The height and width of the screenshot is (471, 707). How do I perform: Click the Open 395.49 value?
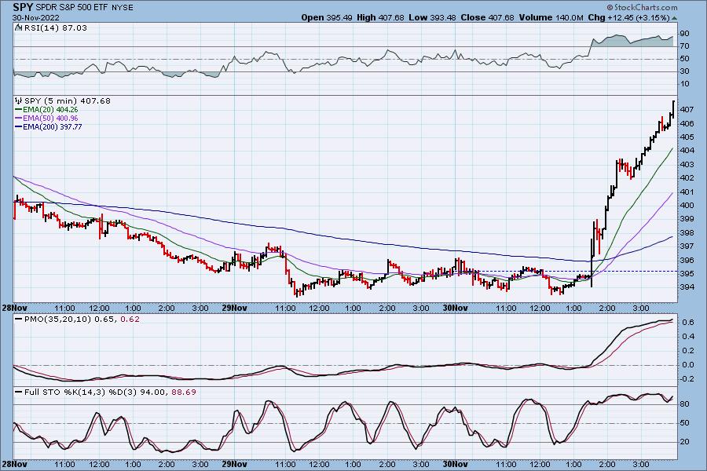pyautogui.click(x=327, y=17)
